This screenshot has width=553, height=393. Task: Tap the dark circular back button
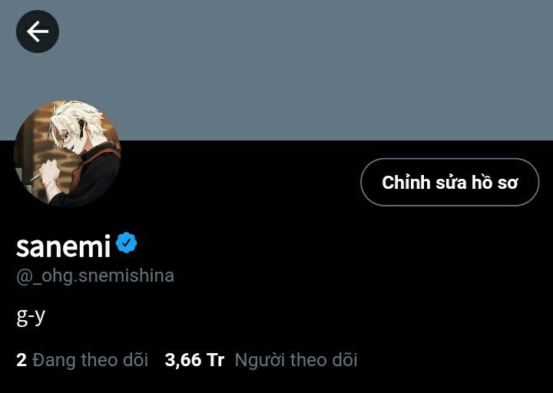coord(38,31)
